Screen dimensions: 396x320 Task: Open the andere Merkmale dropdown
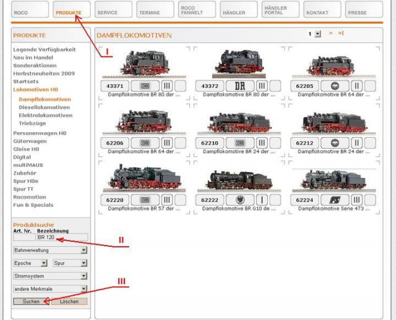(50, 289)
